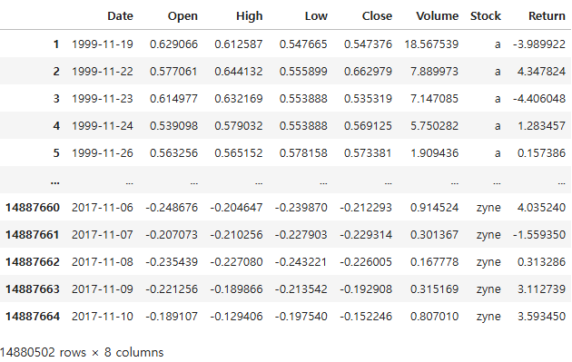Click date cell 1999-11-23

102,99
